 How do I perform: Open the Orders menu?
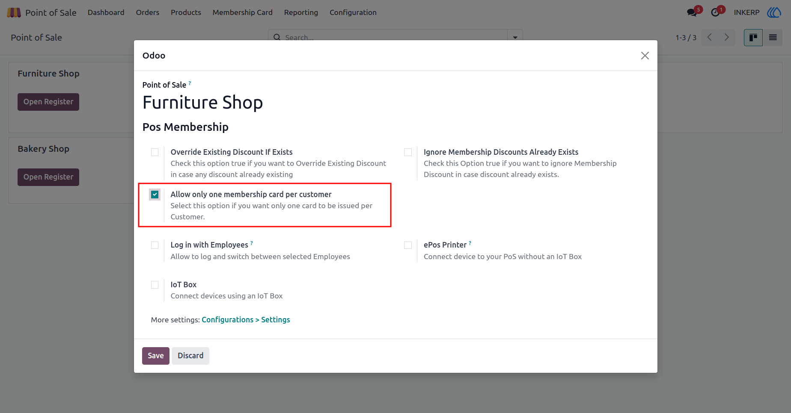coord(148,12)
